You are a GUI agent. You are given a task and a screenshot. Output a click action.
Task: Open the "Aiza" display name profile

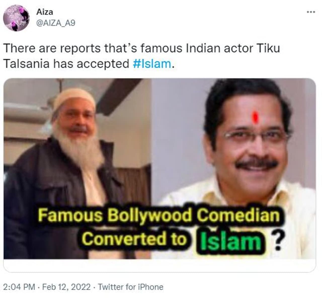pos(45,12)
